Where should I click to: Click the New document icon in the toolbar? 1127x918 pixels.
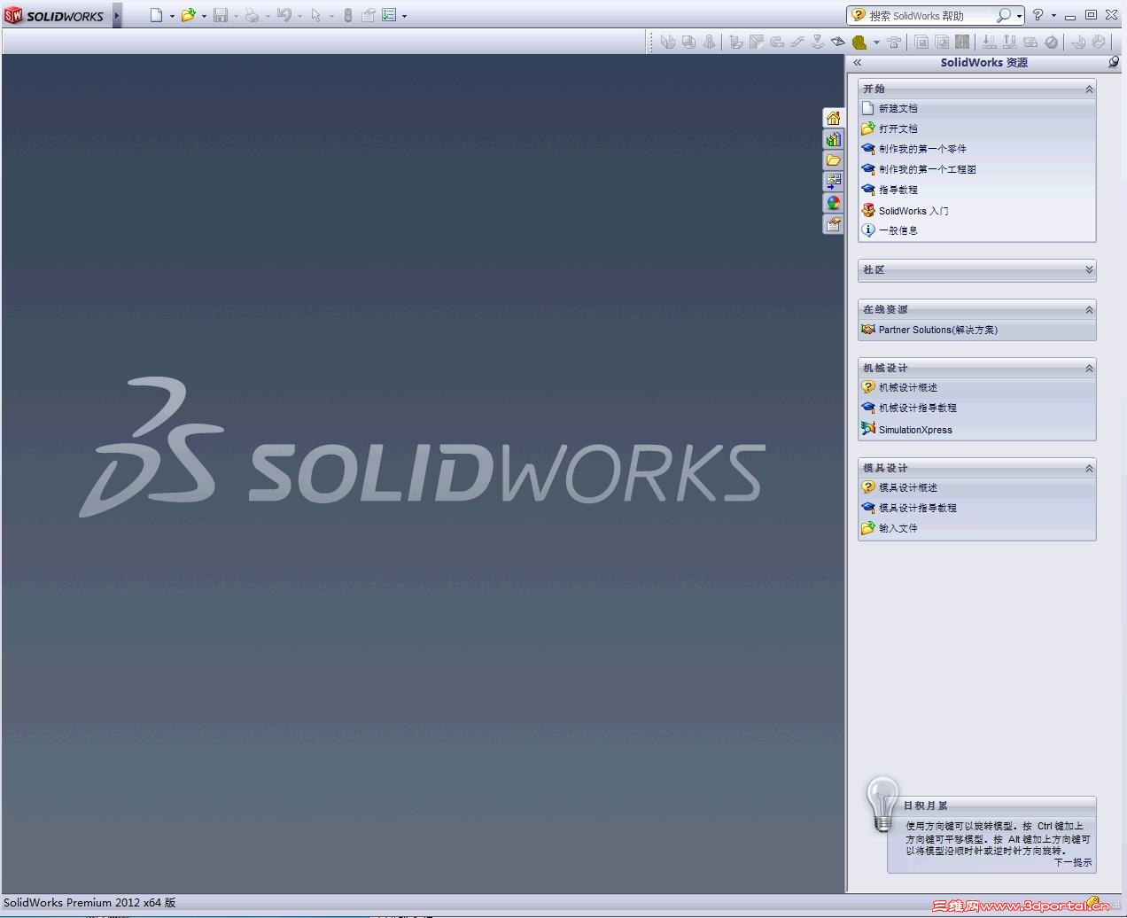pyautogui.click(x=157, y=15)
